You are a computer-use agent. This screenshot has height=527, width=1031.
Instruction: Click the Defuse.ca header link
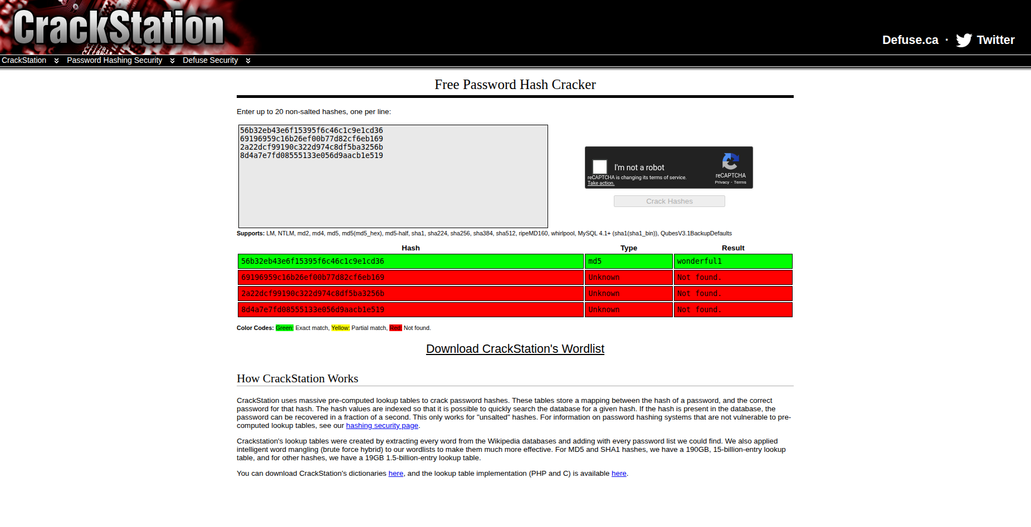[x=910, y=40]
